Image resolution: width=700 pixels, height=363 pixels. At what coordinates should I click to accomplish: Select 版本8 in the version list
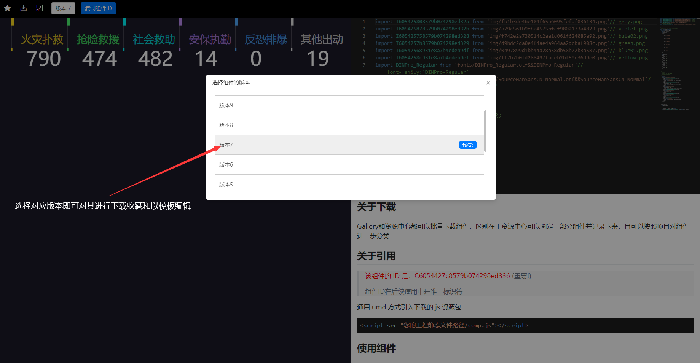[x=349, y=125]
